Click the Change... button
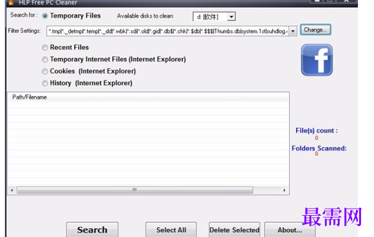This screenshot has width=374, height=237. 315,30
